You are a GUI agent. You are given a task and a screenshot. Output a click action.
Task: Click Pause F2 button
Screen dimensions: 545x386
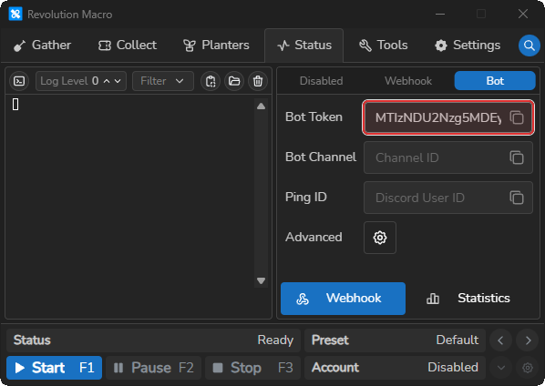154,368
